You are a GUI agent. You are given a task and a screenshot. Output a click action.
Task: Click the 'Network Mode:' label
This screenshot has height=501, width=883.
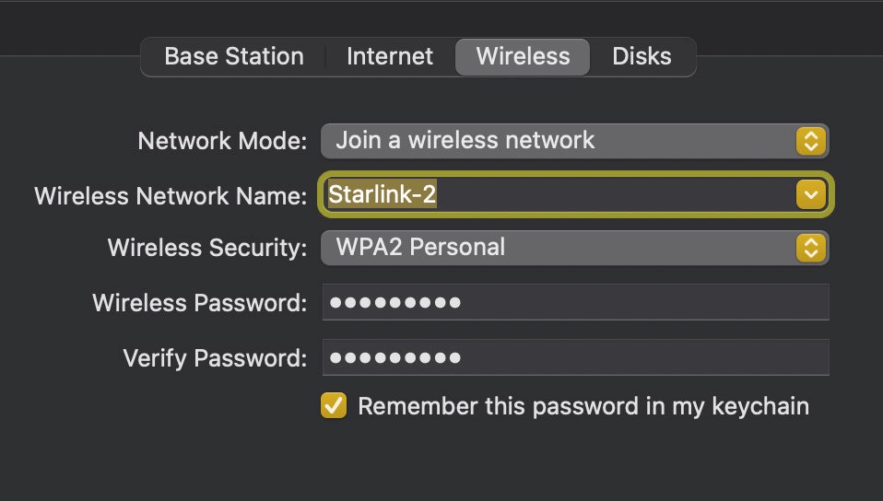222,141
